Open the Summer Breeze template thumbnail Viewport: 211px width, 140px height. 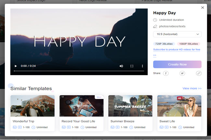point(130,106)
